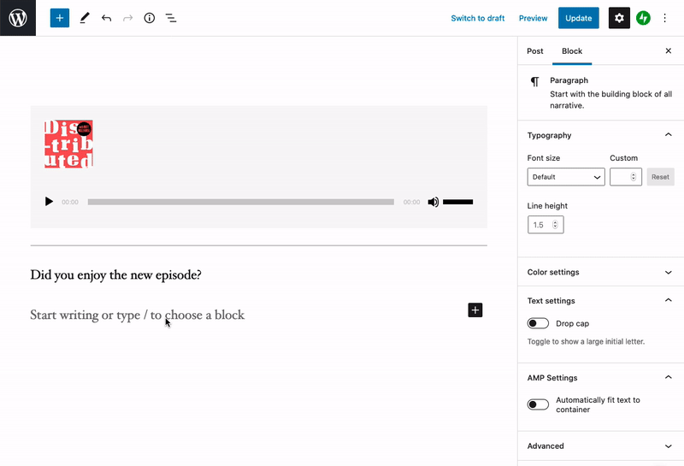Image resolution: width=684 pixels, height=466 pixels.
Task: Undo the last change
Action: [106, 18]
